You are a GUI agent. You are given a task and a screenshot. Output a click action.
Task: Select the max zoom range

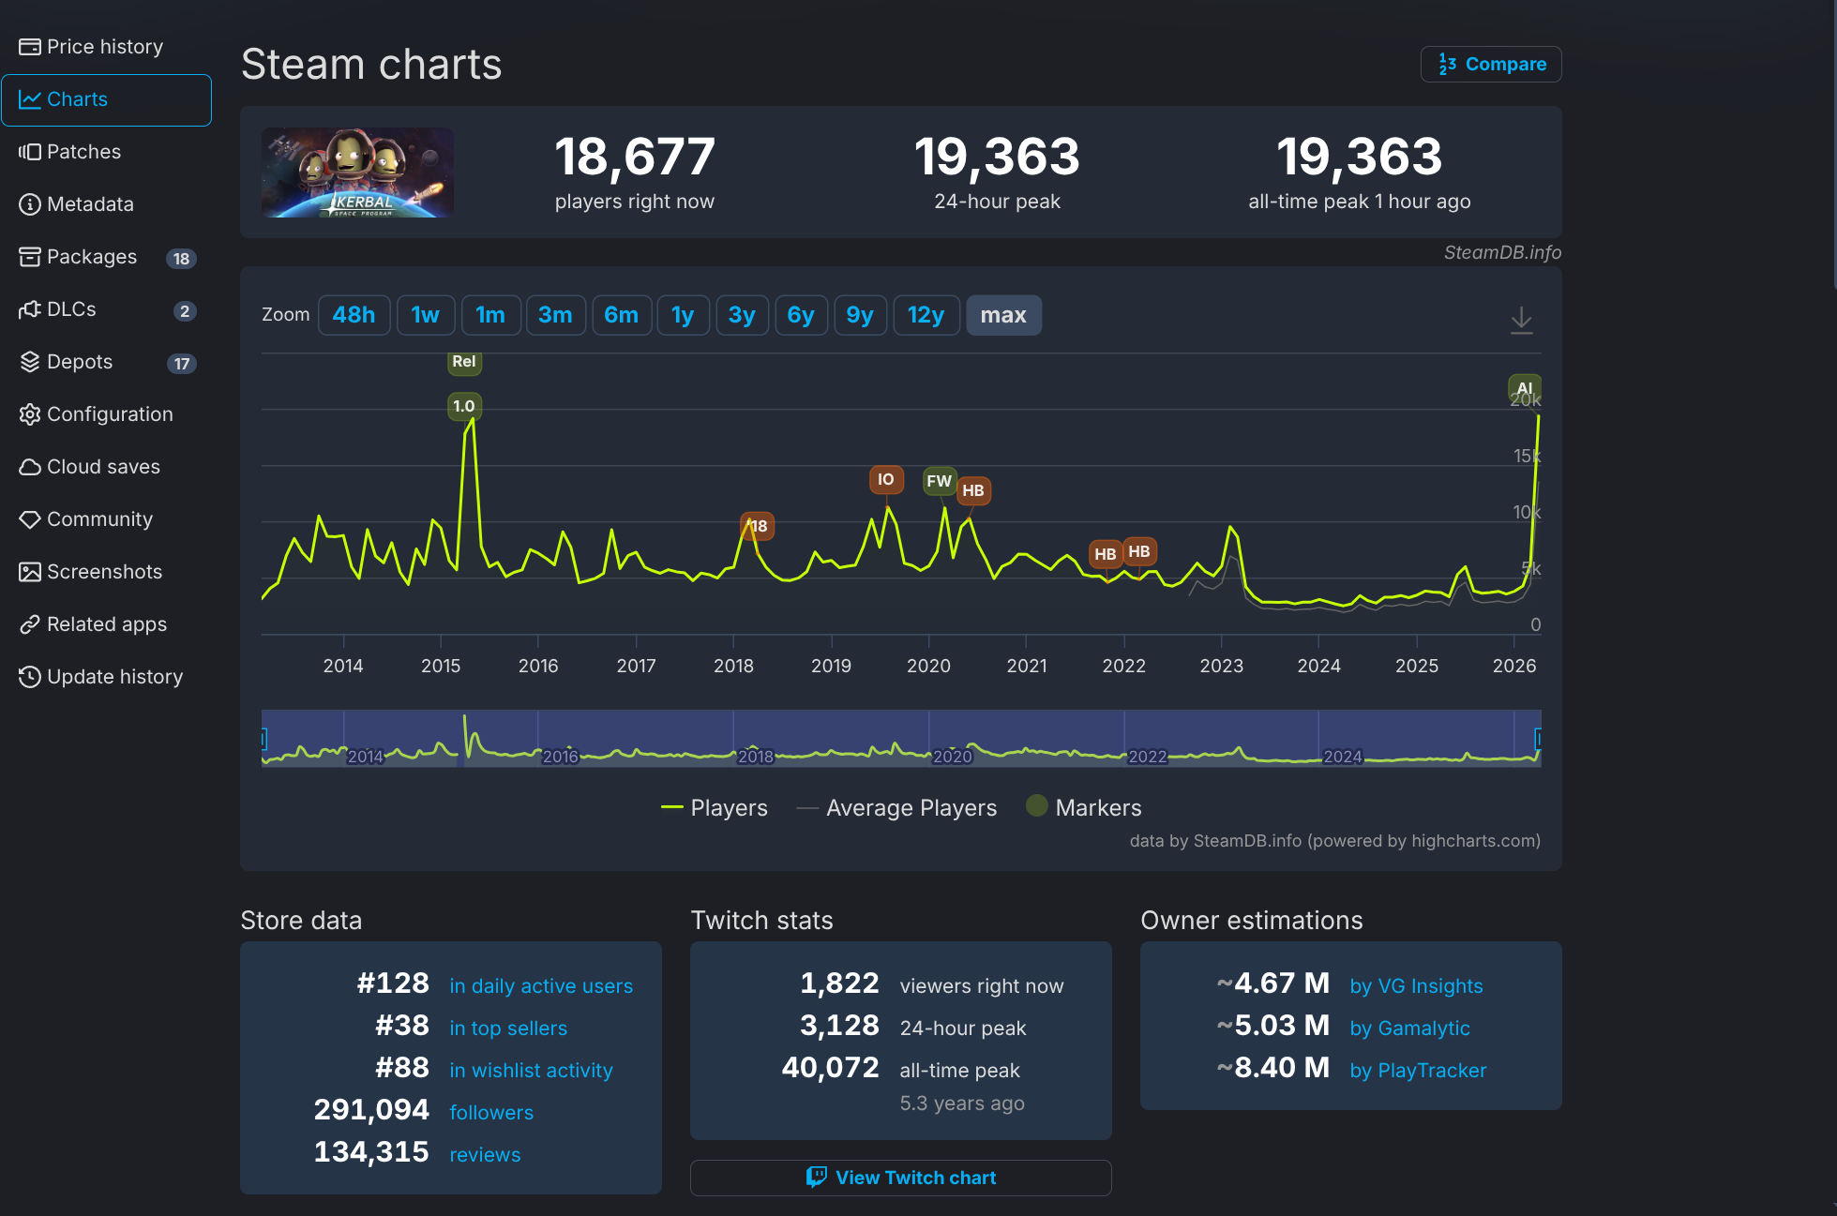pyautogui.click(x=1002, y=315)
